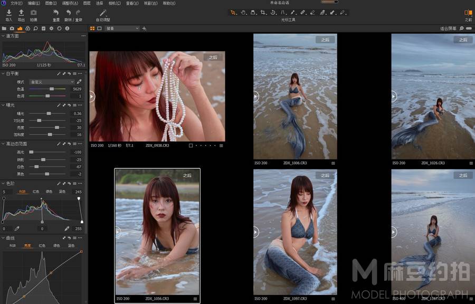Open the 直方图 panel options dots

pos(83,36)
